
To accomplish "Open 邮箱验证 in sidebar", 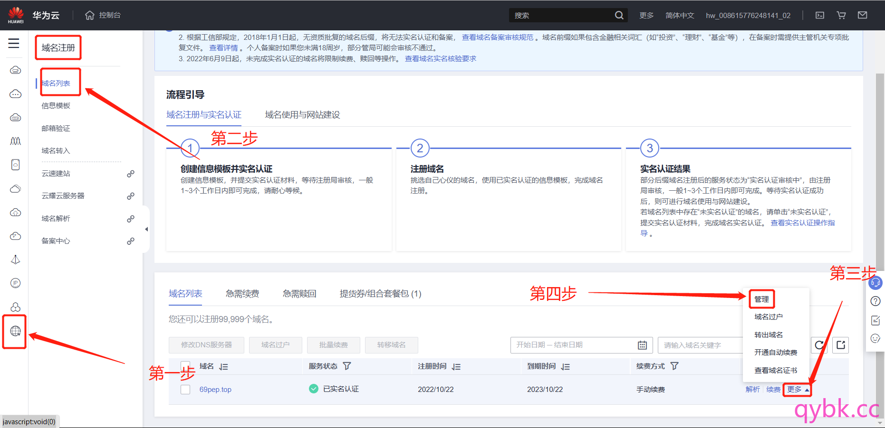I will click(56, 129).
